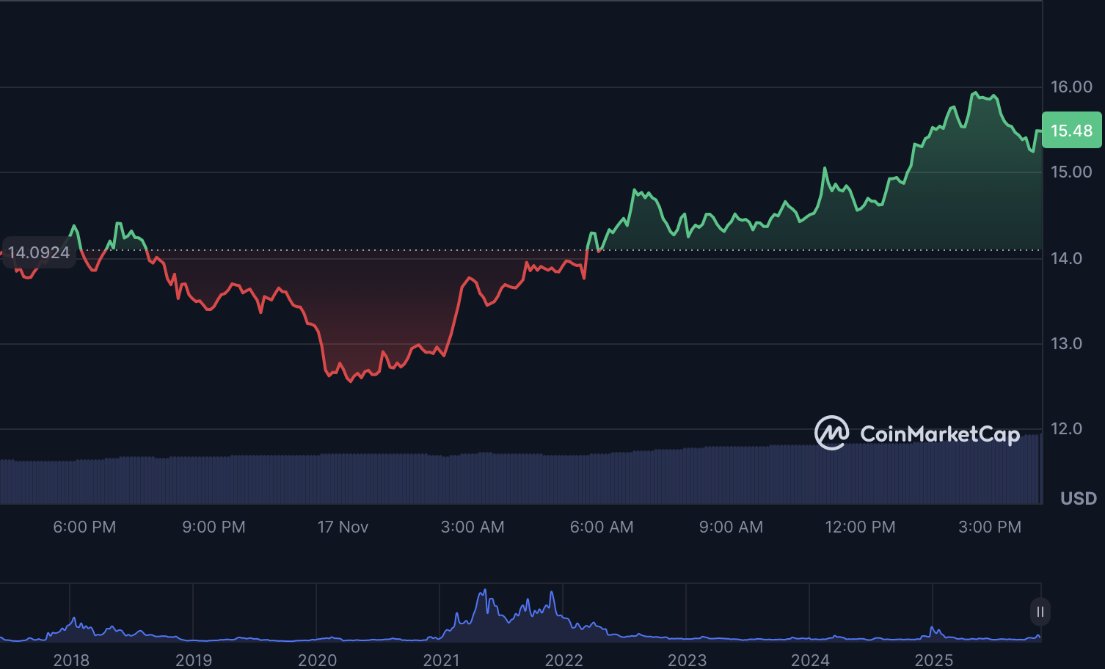The width and height of the screenshot is (1105, 669).
Task: Click the green 15.48 current price tag
Action: tap(1071, 131)
